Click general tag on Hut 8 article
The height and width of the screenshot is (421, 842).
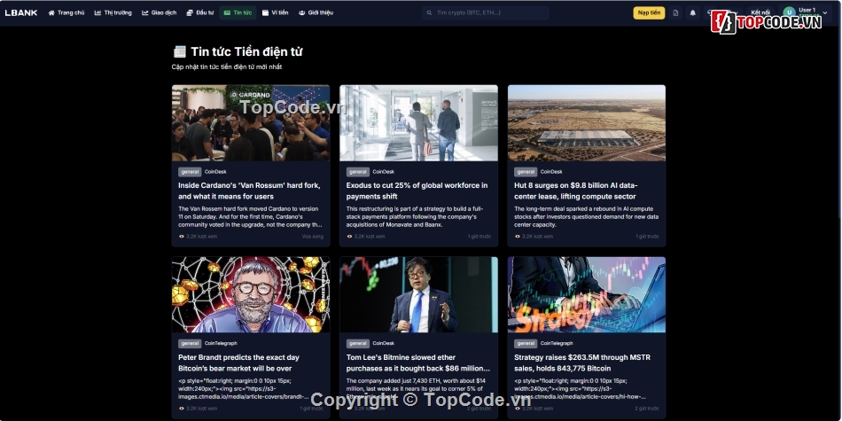526,172
